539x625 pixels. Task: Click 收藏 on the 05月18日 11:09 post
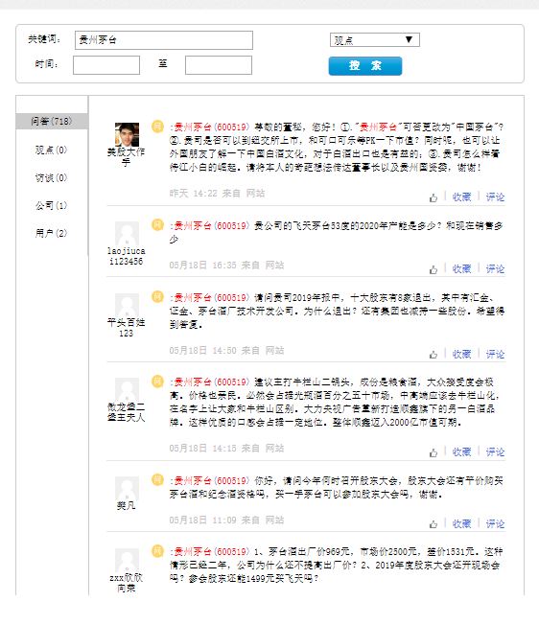pyautogui.click(x=461, y=523)
